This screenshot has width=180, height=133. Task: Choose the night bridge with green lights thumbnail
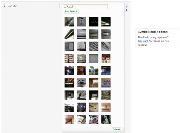pyautogui.click(x=106, y=22)
